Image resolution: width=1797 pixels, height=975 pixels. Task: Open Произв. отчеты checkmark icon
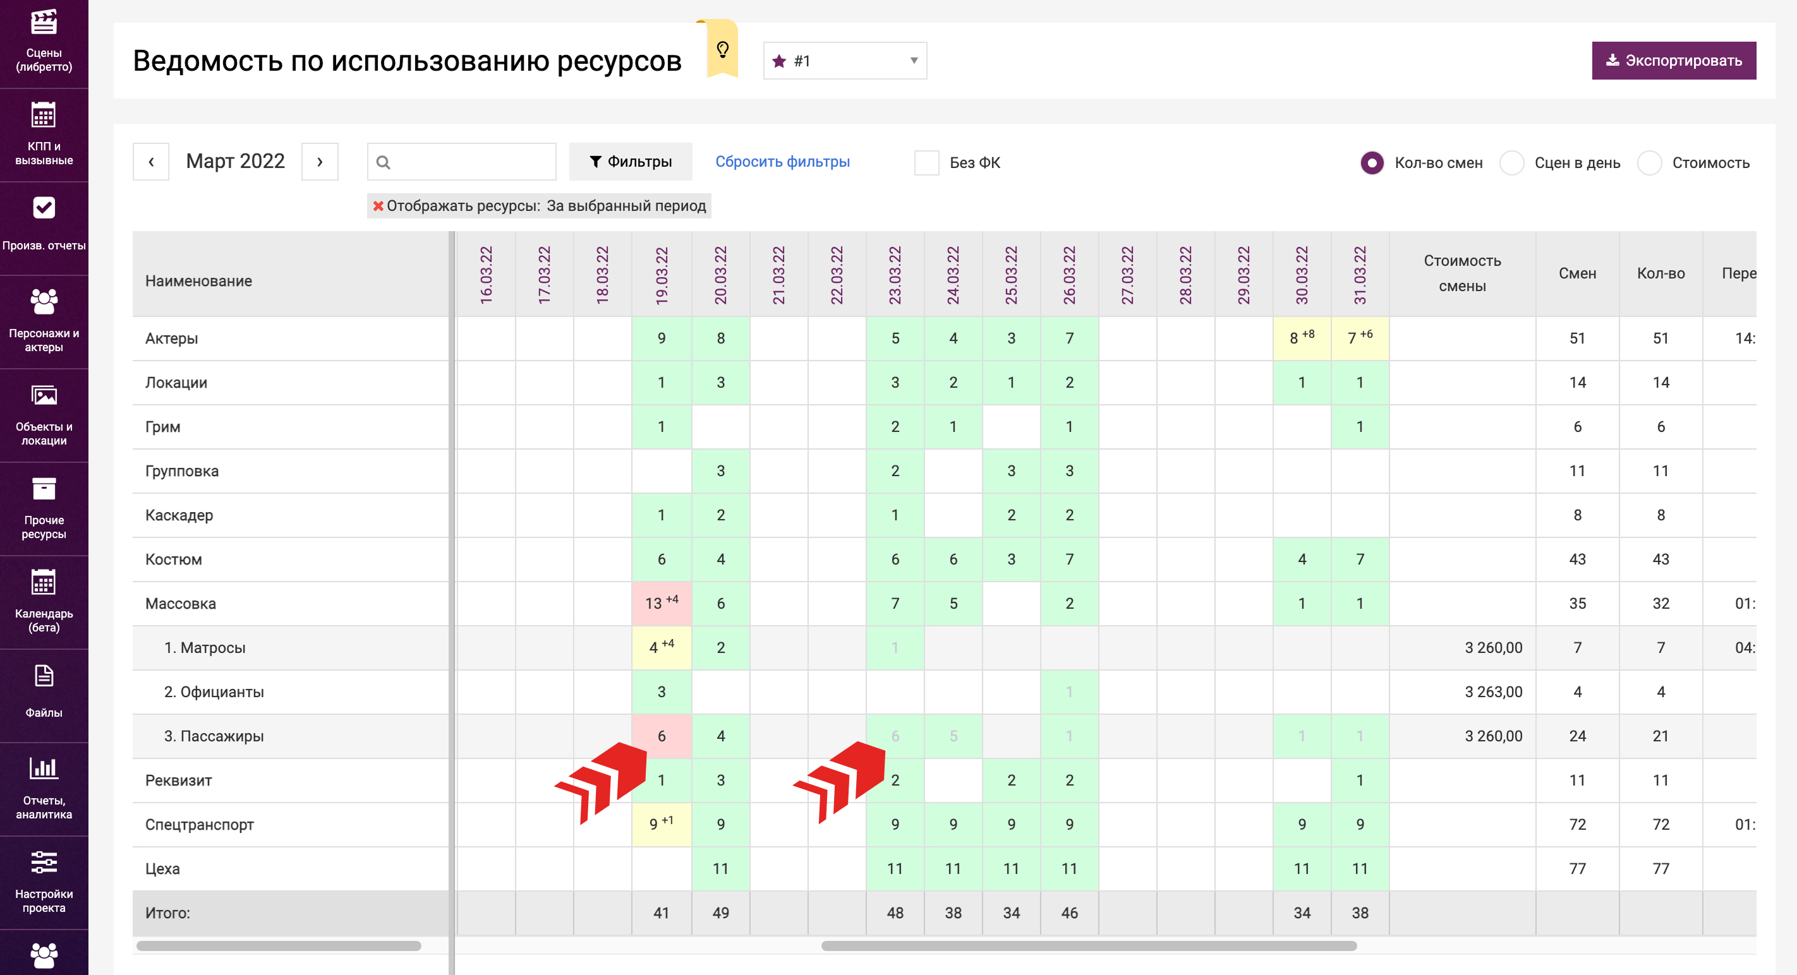tap(43, 208)
